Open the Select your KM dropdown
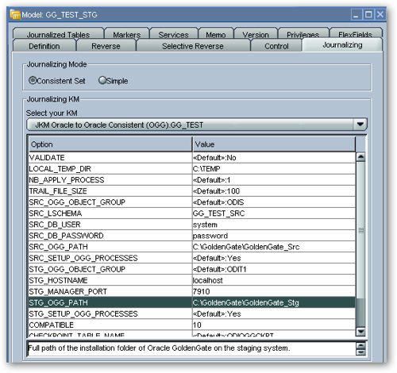This screenshot has width=397, height=373. click(360, 125)
